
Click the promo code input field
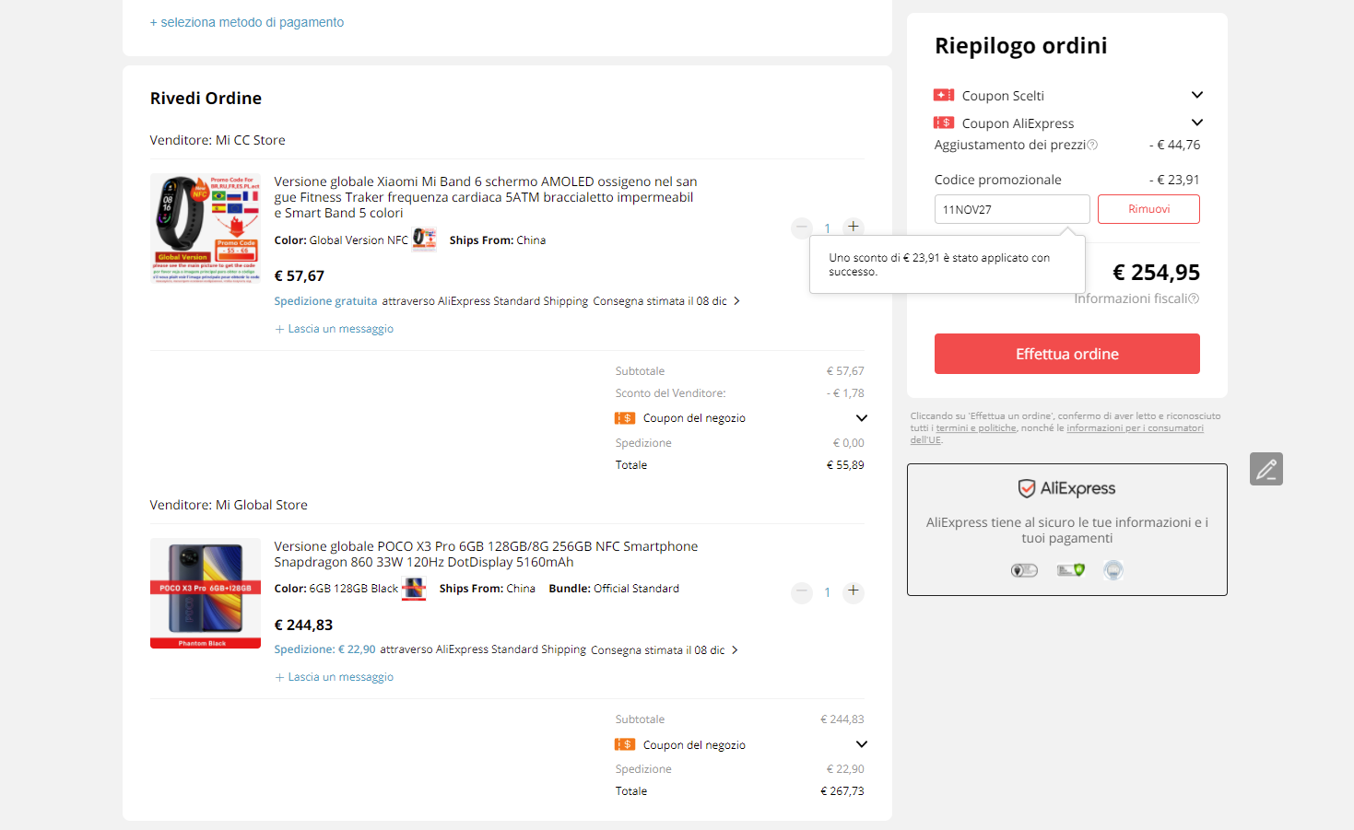click(1012, 209)
